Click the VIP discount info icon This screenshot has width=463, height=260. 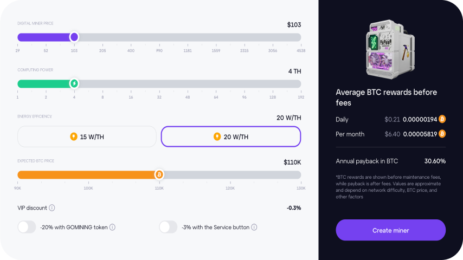point(52,208)
